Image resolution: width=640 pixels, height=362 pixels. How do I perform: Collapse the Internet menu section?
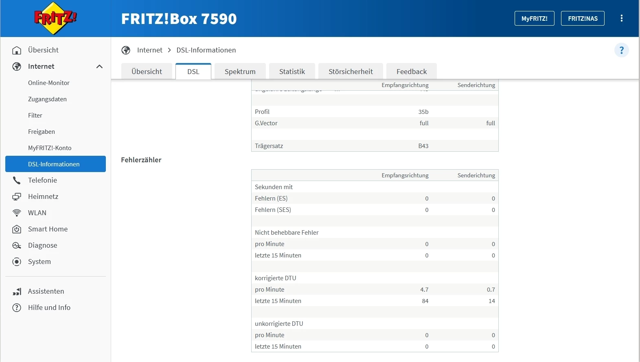click(99, 66)
